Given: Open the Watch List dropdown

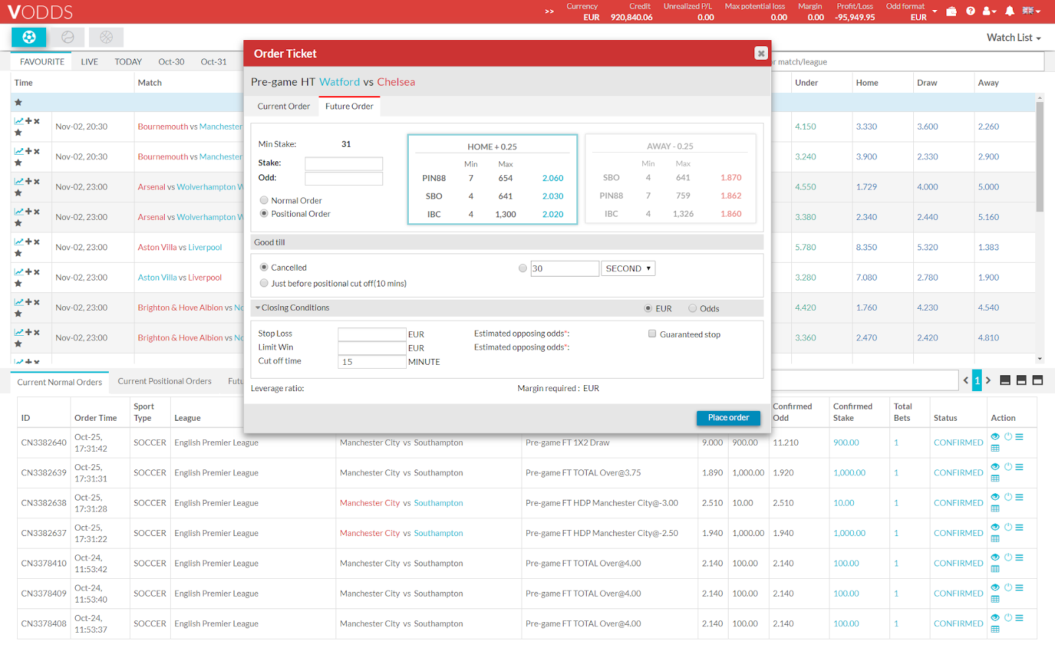Looking at the screenshot, I should (x=1013, y=38).
